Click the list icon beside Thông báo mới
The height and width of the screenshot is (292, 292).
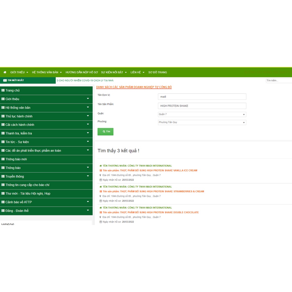(x=3, y=159)
